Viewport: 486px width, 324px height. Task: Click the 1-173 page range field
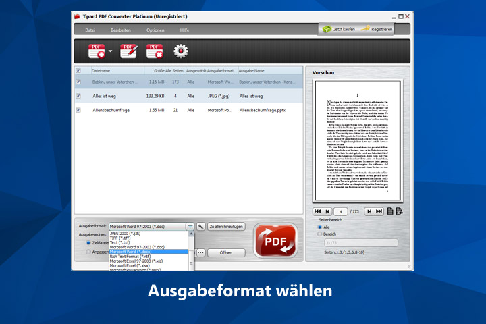361,243
